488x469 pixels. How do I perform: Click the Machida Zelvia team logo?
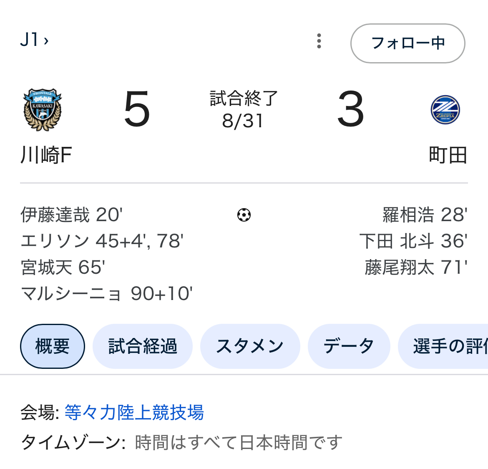tap(445, 110)
